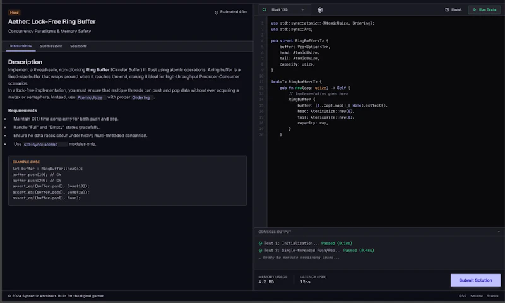Click the Estimated 45m label

coord(233,12)
